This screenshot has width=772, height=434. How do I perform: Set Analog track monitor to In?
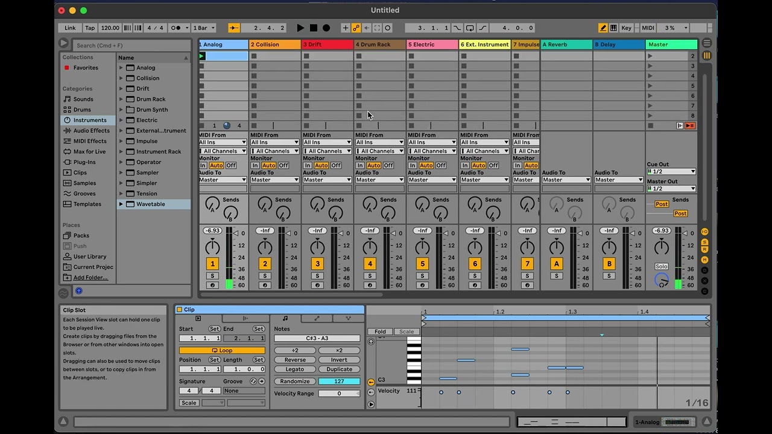pos(203,165)
